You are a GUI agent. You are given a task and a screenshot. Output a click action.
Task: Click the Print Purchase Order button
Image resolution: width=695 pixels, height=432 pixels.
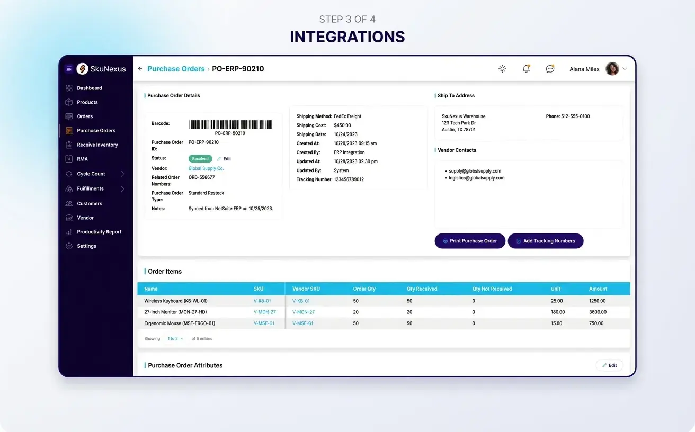tap(469, 241)
